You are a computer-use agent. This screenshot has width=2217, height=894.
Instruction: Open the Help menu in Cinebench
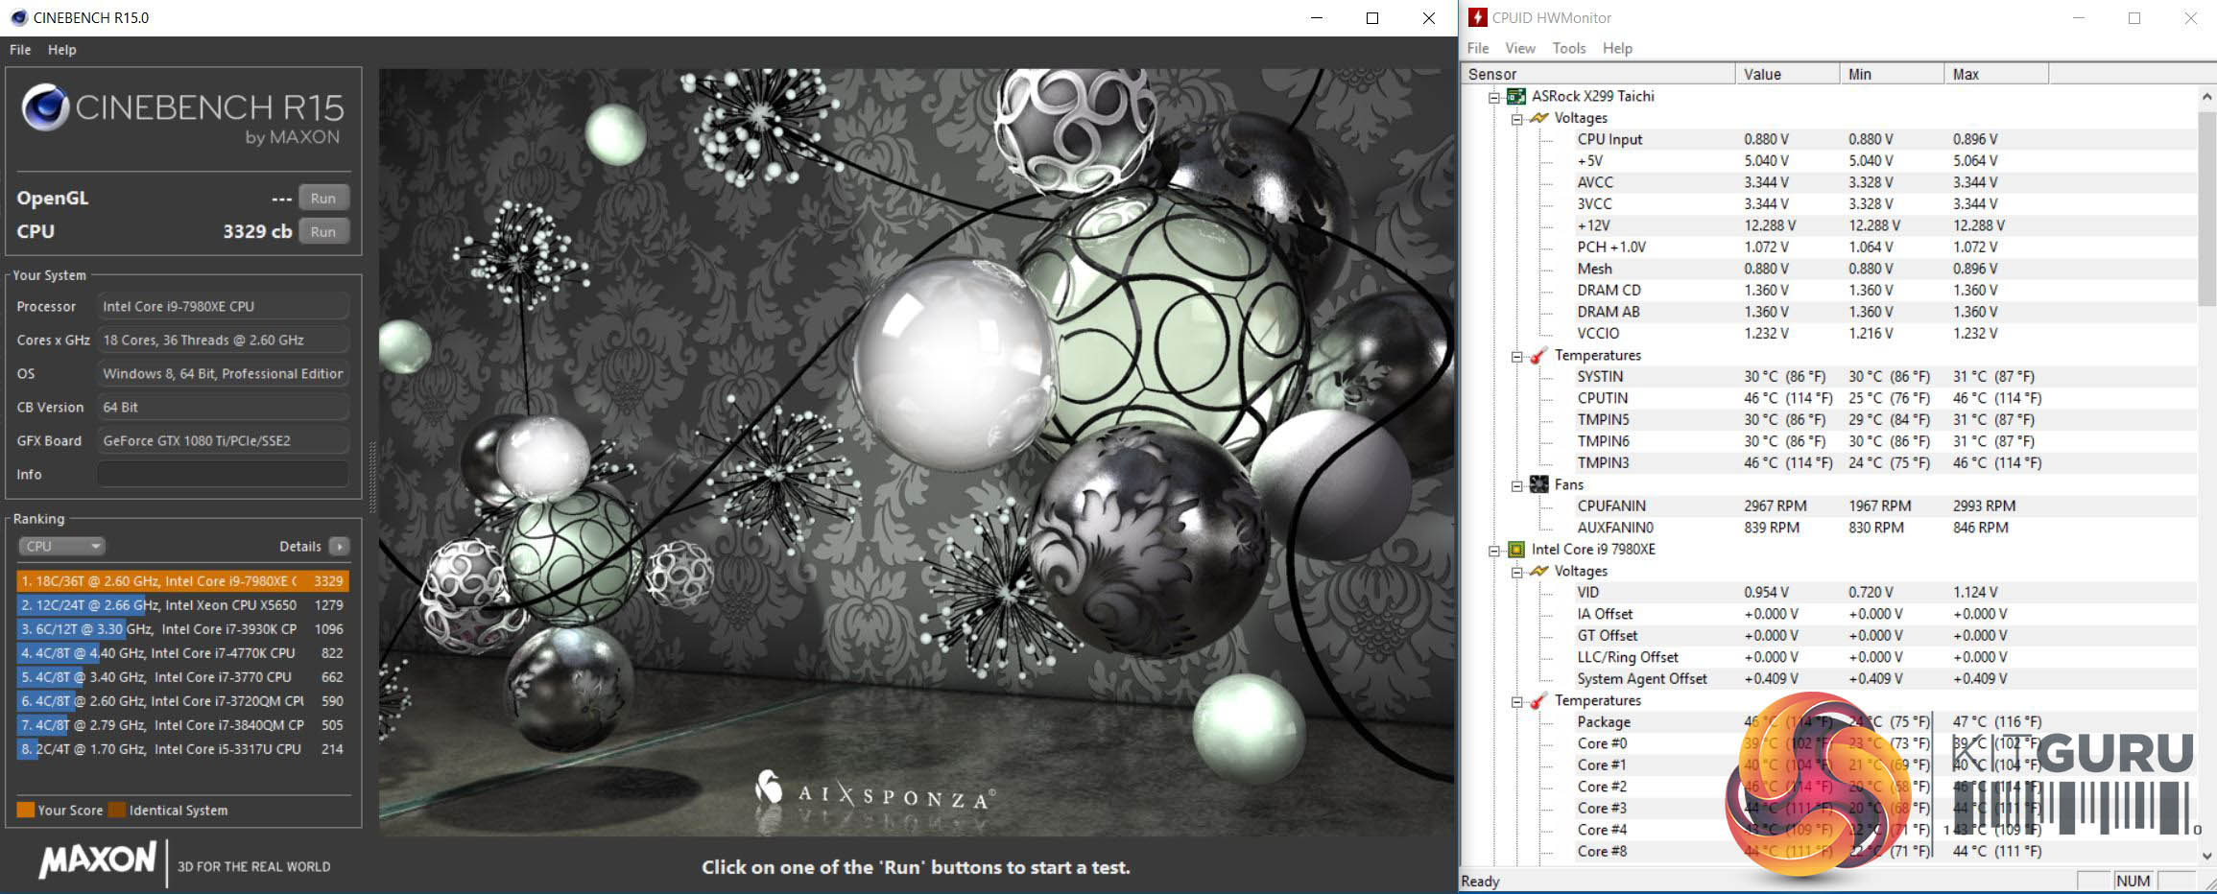click(61, 50)
